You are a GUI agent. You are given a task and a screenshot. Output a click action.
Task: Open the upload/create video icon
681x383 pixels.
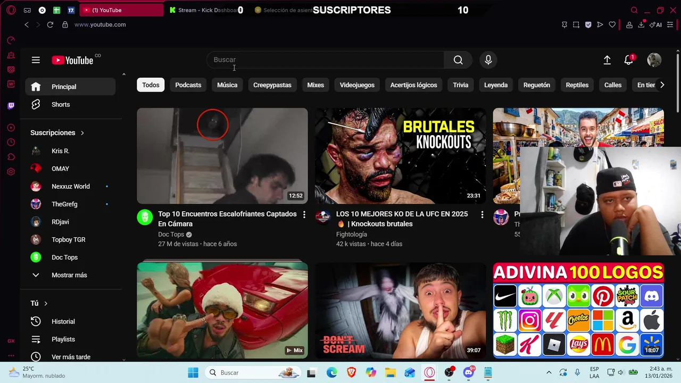pyautogui.click(x=607, y=60)
